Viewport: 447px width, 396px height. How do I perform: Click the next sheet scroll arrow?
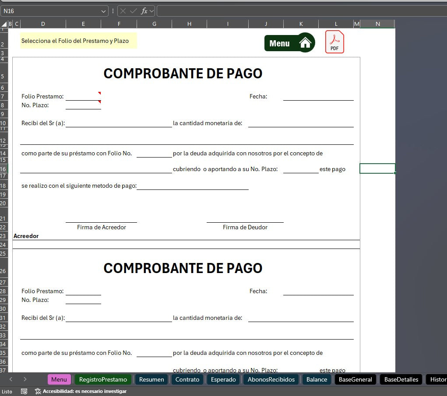25,379
